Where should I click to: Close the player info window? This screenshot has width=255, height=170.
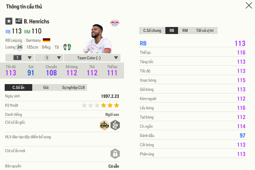tap(249, 5)
